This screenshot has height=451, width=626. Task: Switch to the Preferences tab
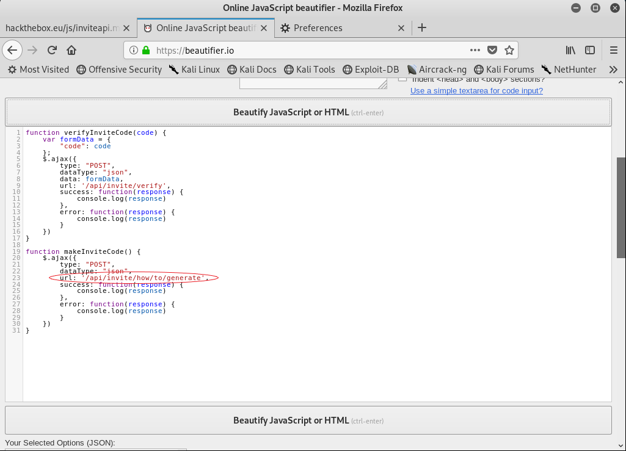click(x=339, y=28)
